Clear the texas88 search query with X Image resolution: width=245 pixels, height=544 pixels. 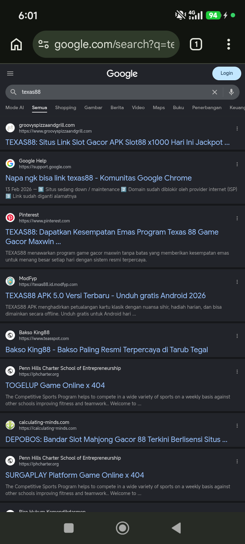point(215,92)
